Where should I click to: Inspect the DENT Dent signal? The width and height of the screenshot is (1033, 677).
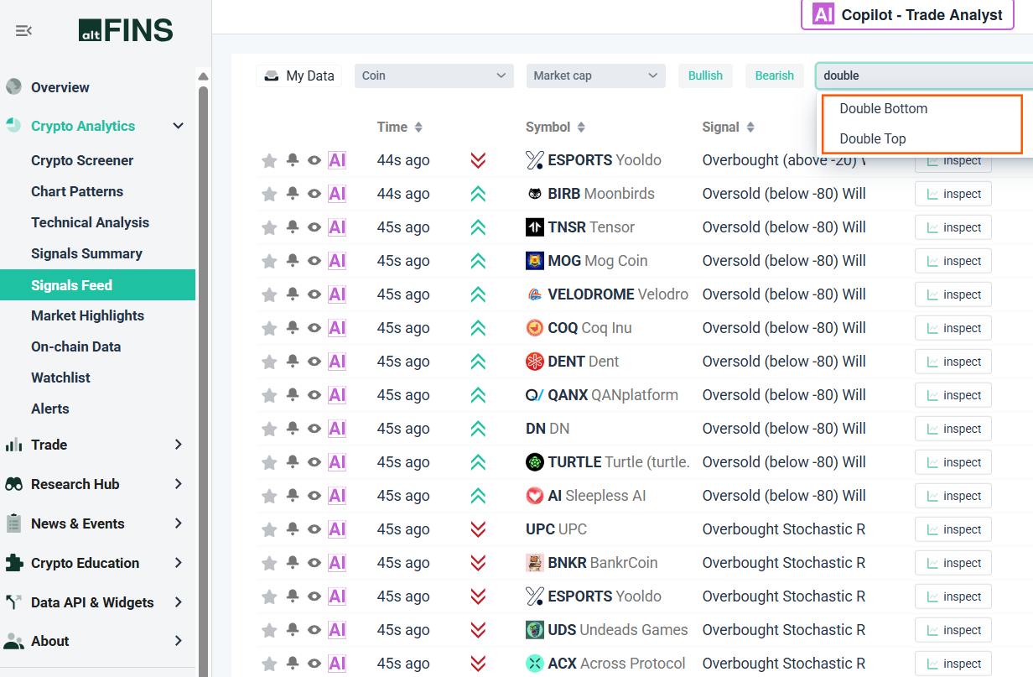coord(953,362)
